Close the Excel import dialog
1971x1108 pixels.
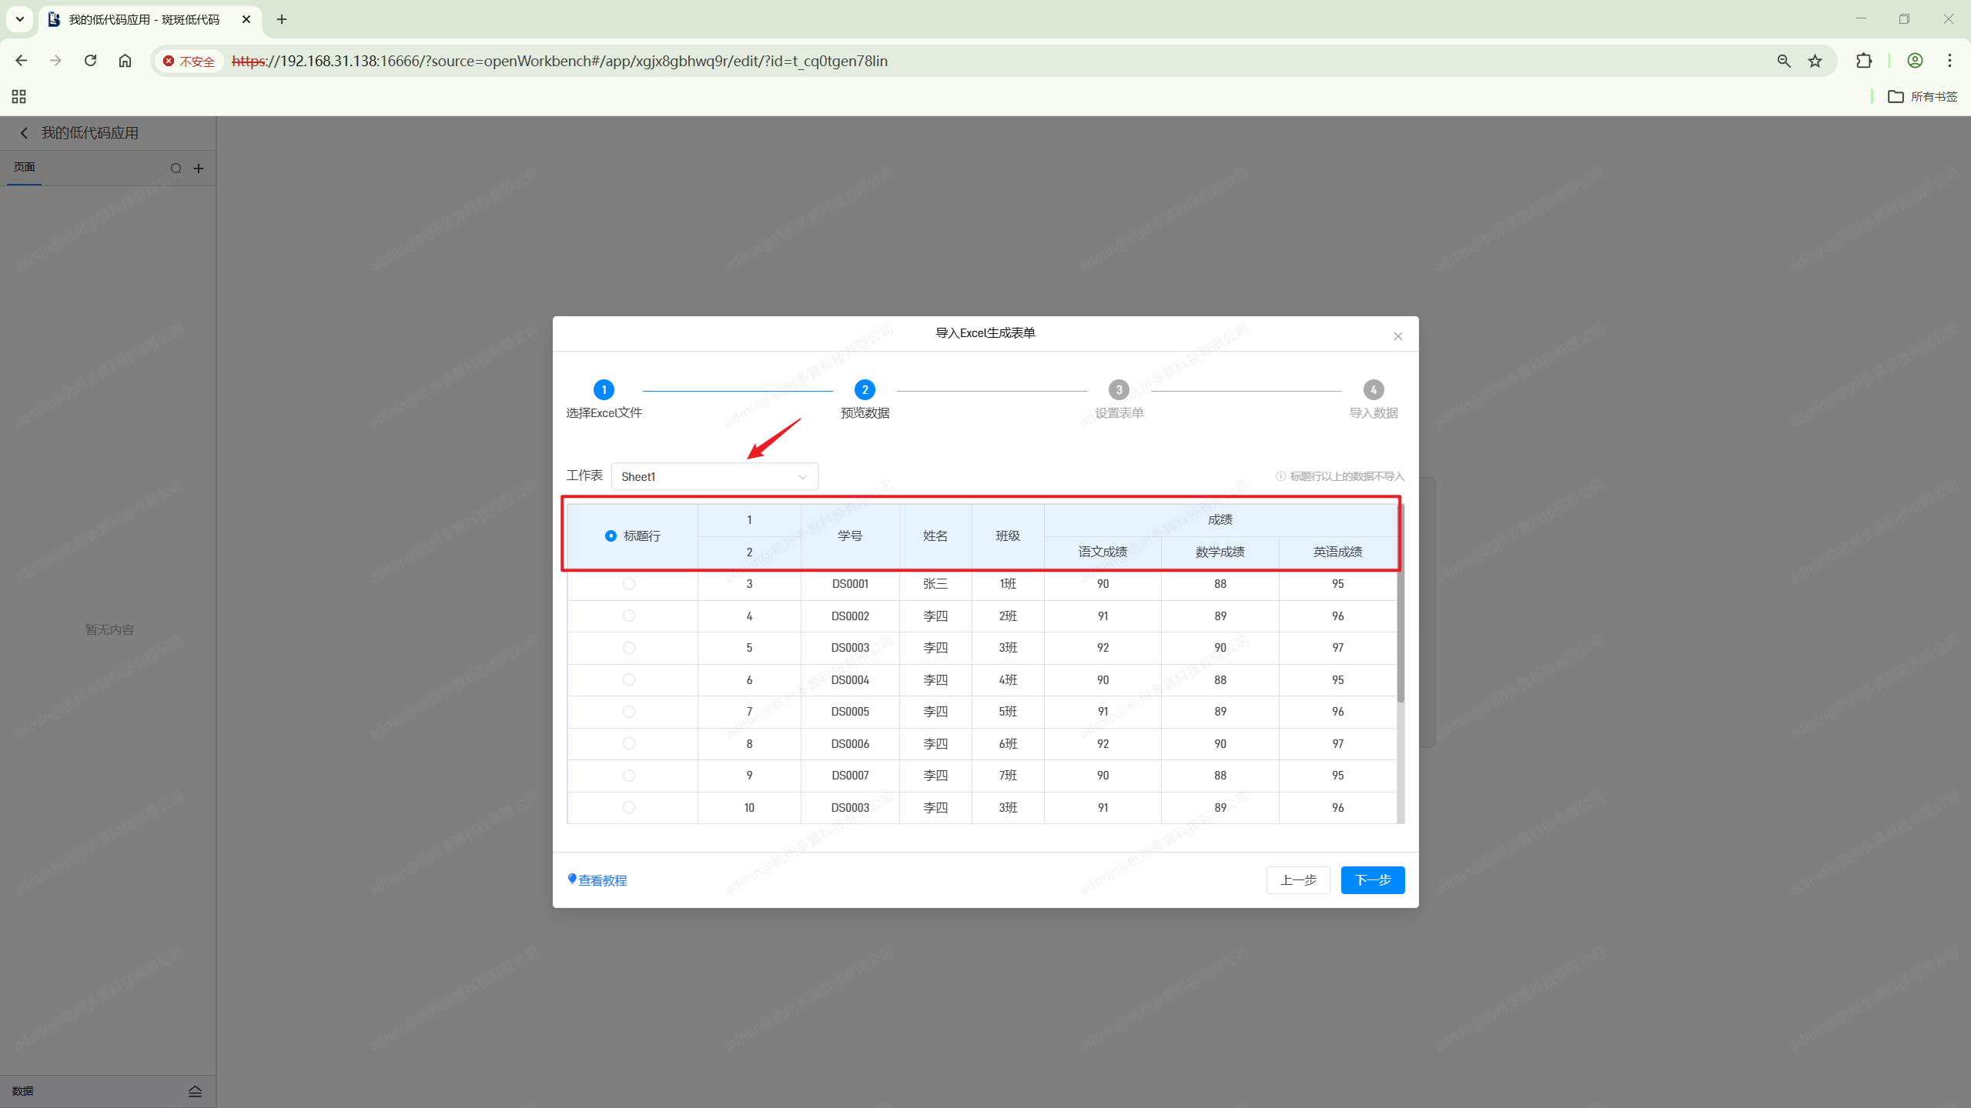(x=1397, y=336)
